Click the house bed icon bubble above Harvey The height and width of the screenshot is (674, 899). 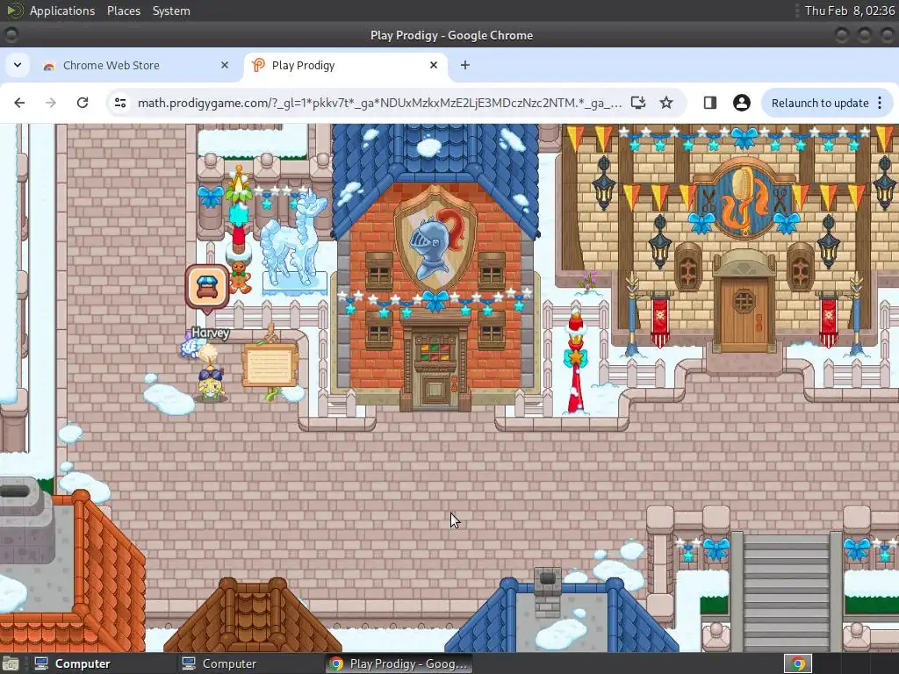point(207,287)
